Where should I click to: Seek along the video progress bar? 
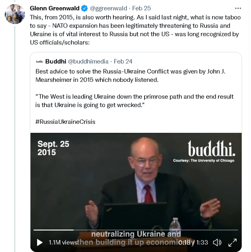click(136, 230)
